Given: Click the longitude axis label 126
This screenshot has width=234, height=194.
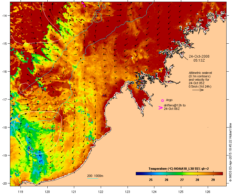Looking at the screenshot, I should [208, 192].
